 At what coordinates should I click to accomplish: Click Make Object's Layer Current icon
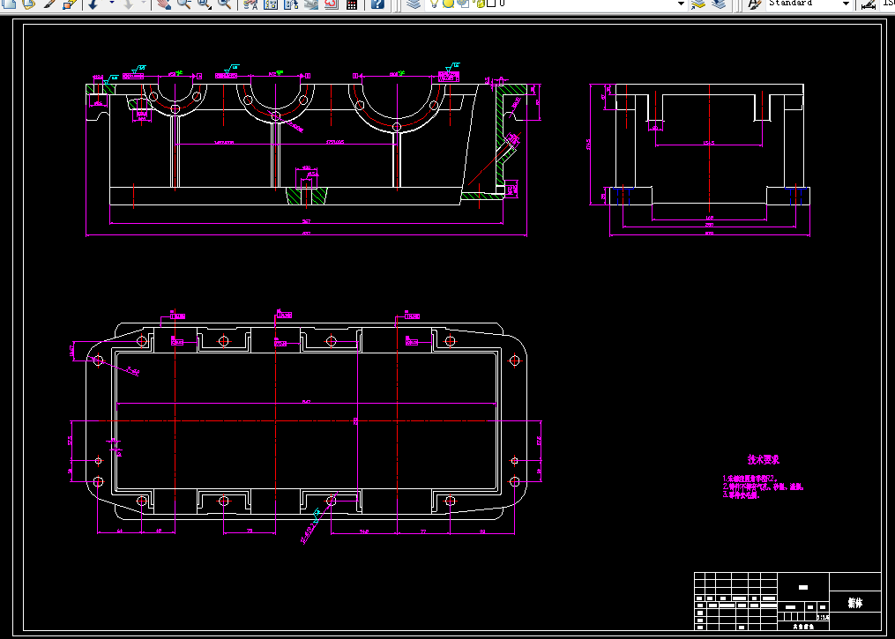(x=698, y=4)
